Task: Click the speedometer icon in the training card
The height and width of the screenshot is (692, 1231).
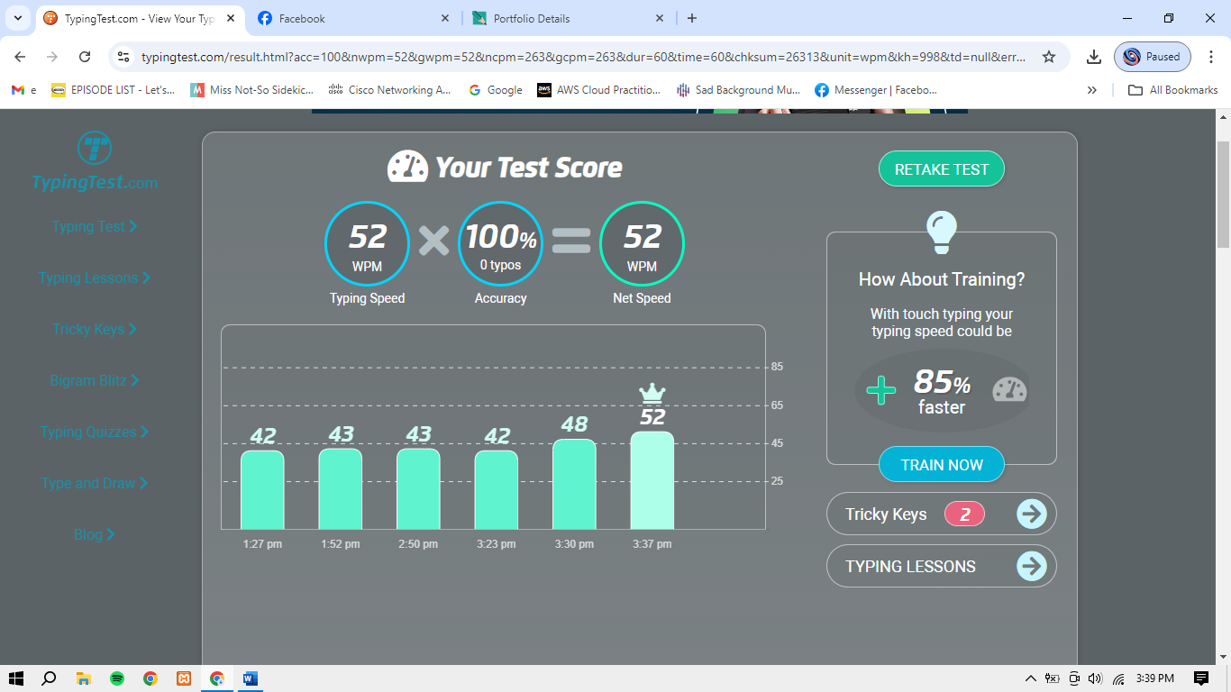Action: pyautogui.click(x=1009, y=390)
